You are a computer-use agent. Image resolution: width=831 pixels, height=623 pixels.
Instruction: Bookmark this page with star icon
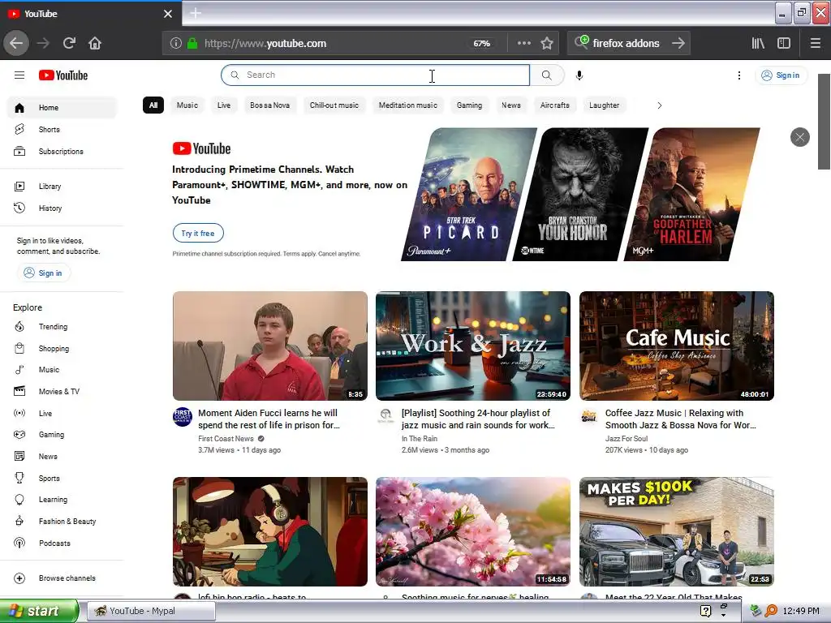click(547, 43)
